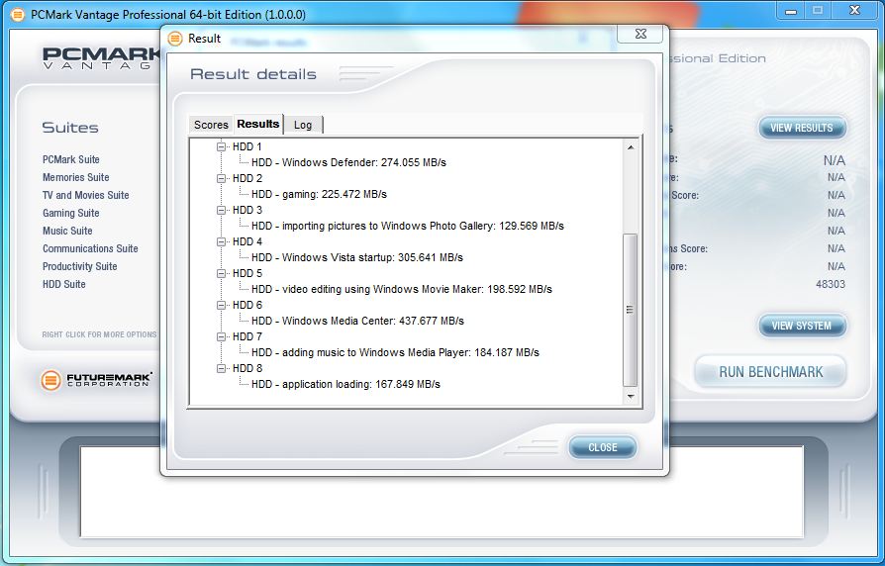
Task: Select TV and Movies Suite
Action: click(86, 195)
